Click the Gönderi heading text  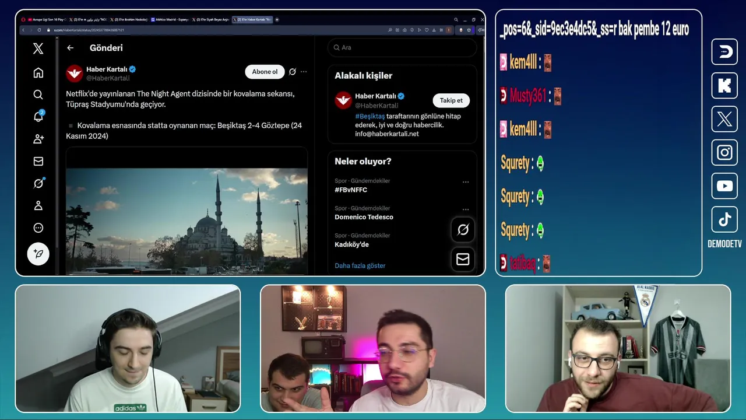click(x=106, y=48)
